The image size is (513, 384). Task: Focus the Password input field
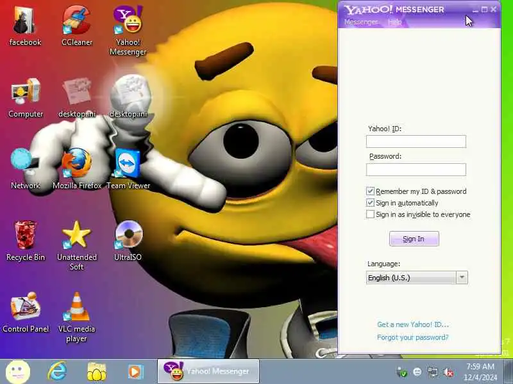[416, 170]
